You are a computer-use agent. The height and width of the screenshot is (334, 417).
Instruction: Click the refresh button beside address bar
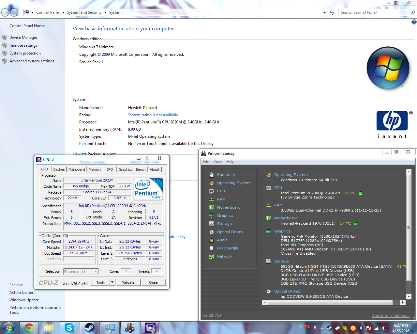pyautogui.click(x=332, y=12)
